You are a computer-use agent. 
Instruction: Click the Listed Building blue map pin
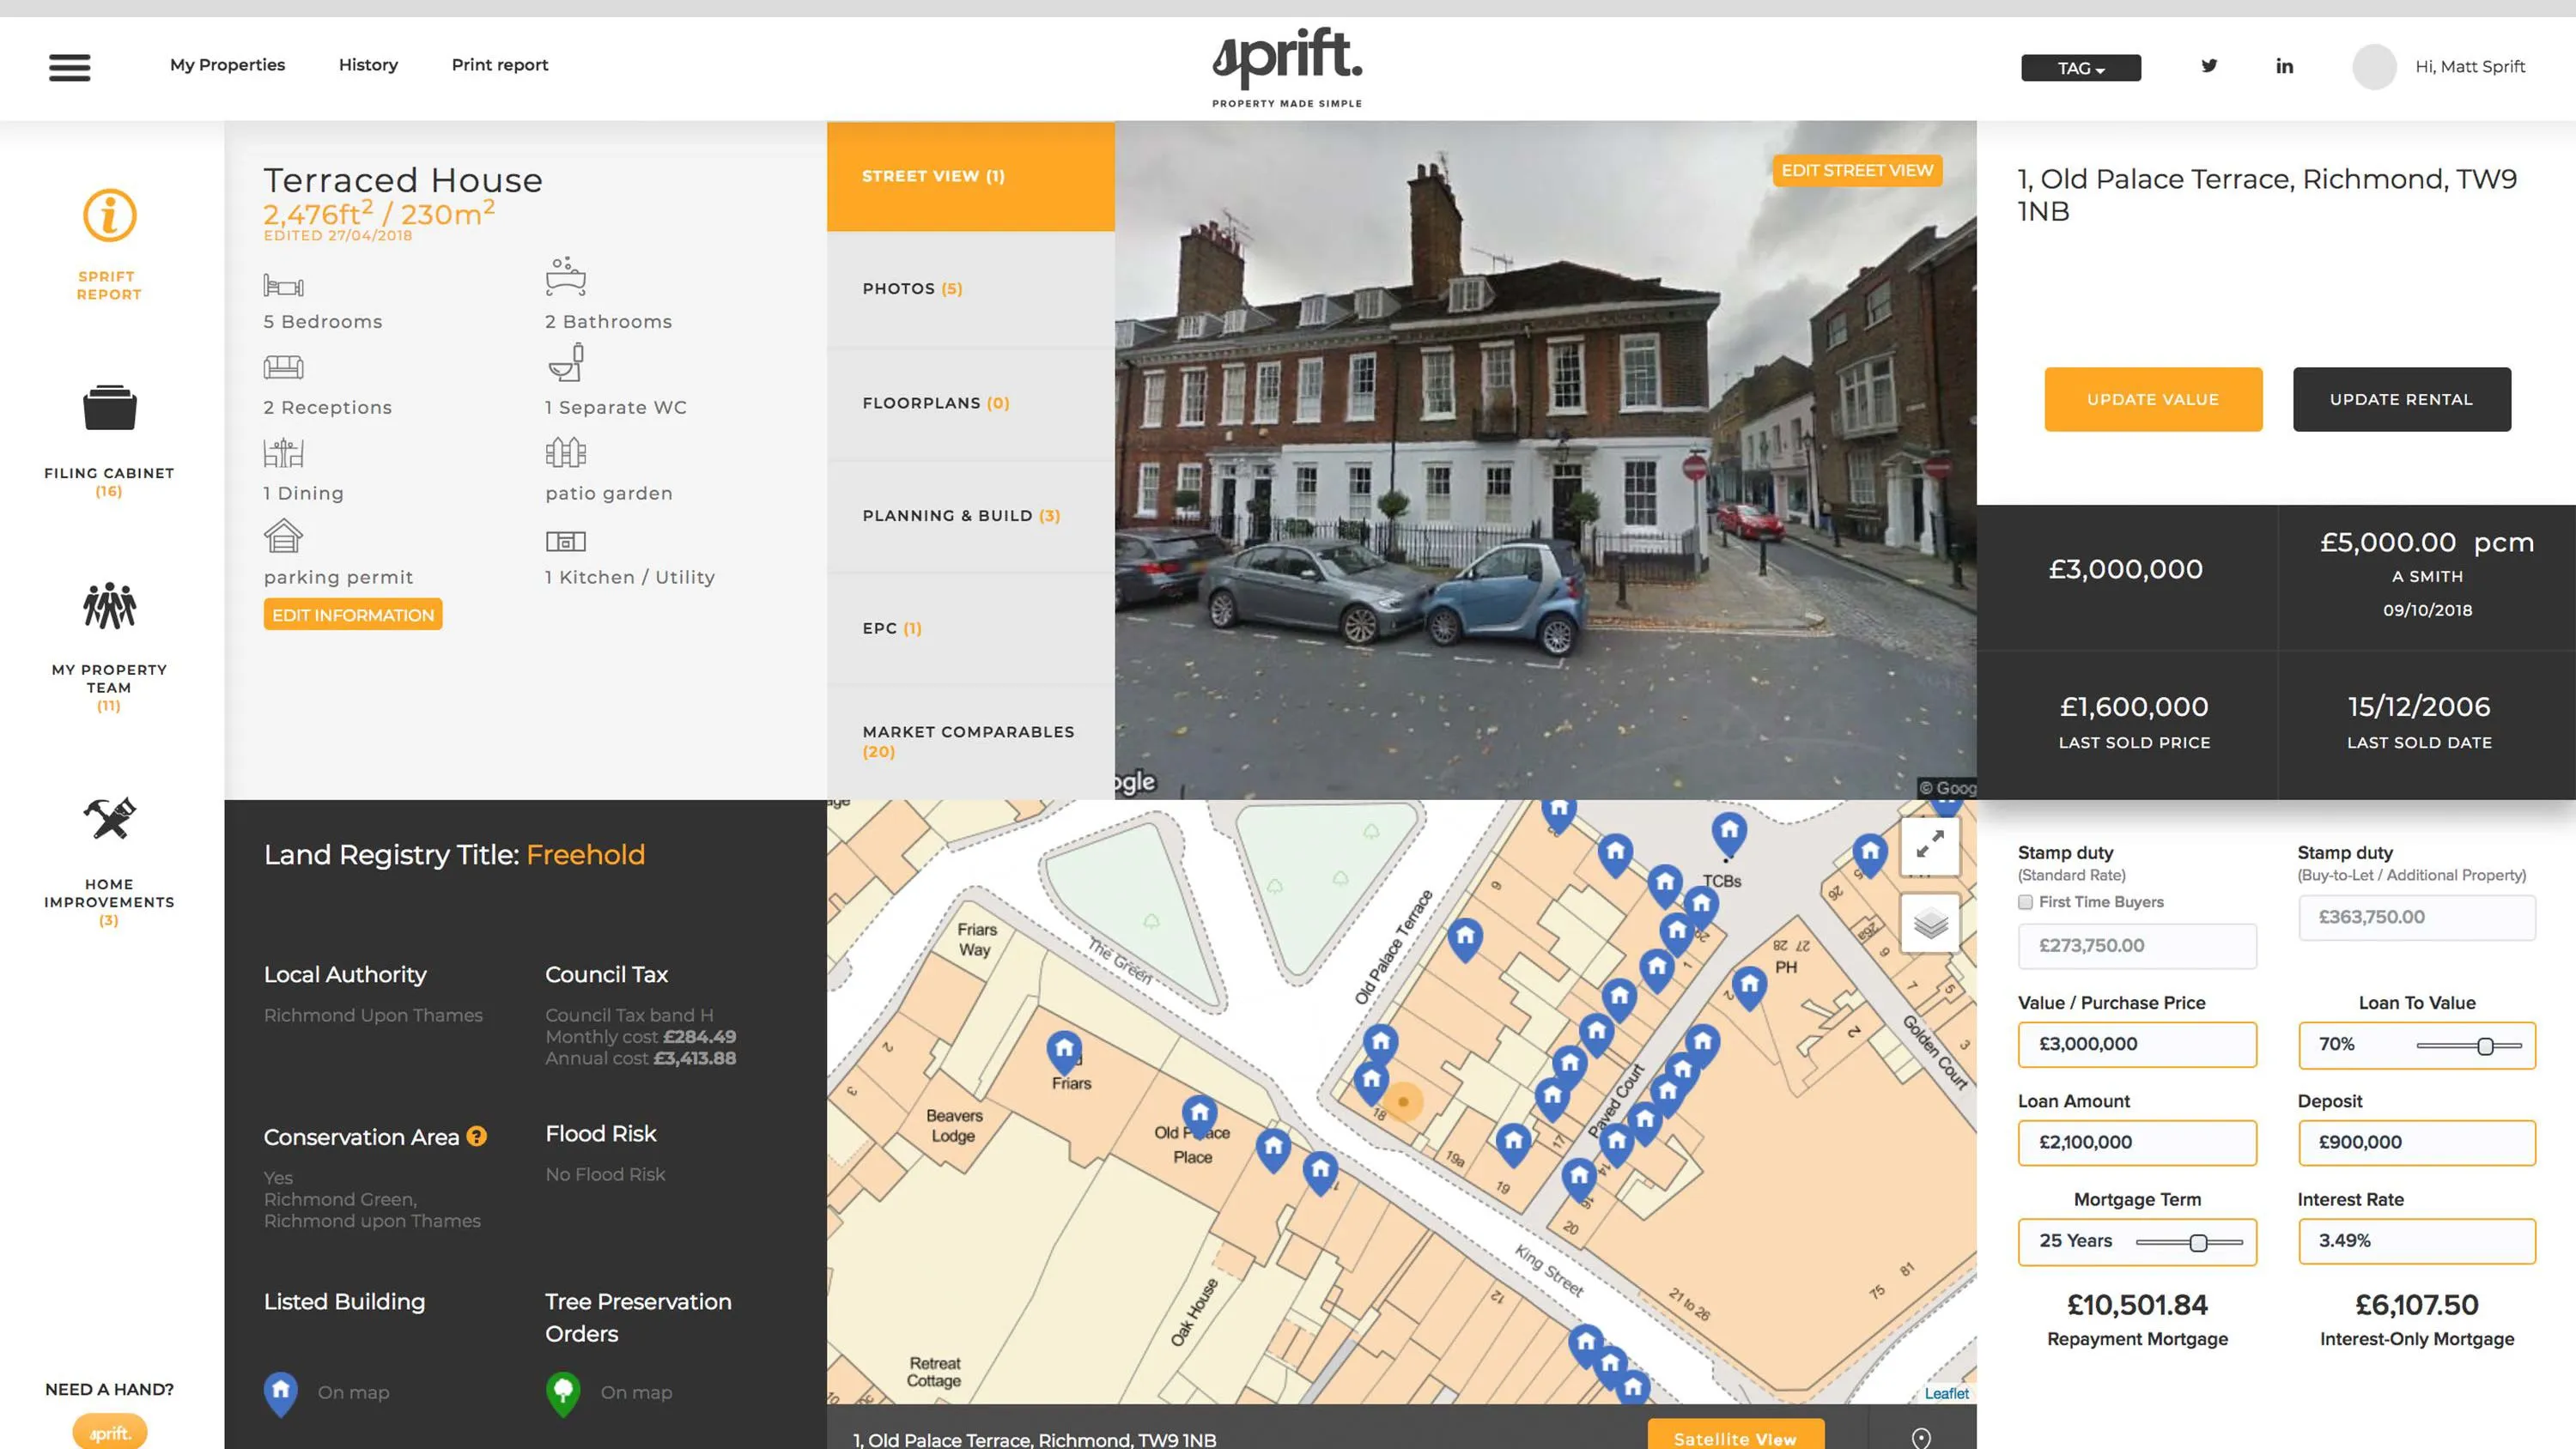coord(281,1393)
